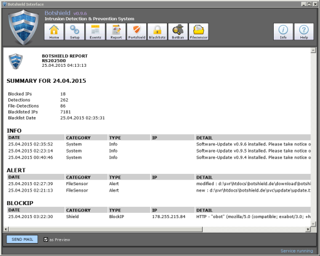This screenshot has height=256, width=320.
Task: Click the SEND MAIL button
Action: (x=22, y=239)
